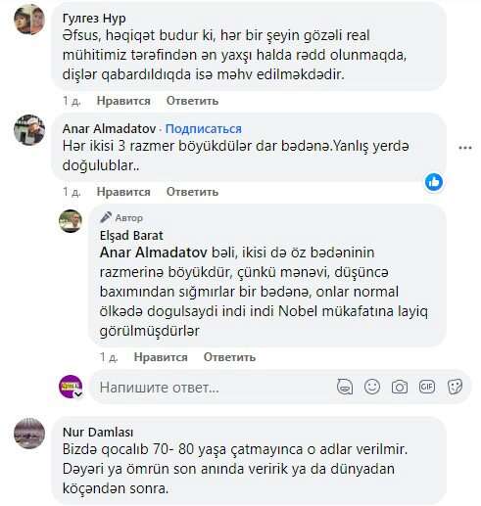
Task: Open three-dots options for Anar Almadatov's comment
Action: (x=465, y=148)
